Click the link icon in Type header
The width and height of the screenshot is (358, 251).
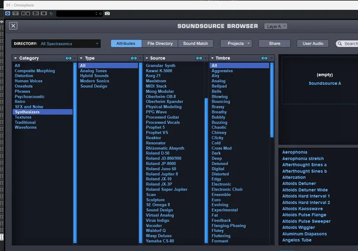click(x=135, y=58)
